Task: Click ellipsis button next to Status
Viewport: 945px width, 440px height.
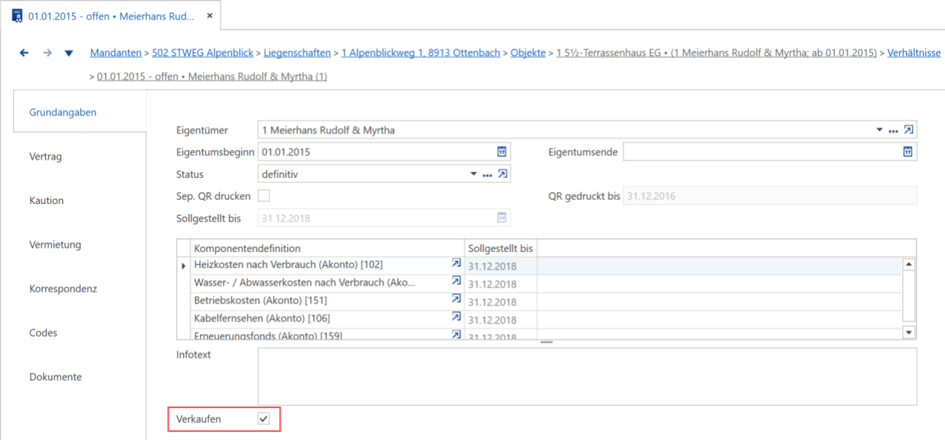Action: (488, 175)
